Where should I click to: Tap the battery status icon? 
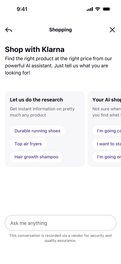[107, 9]
